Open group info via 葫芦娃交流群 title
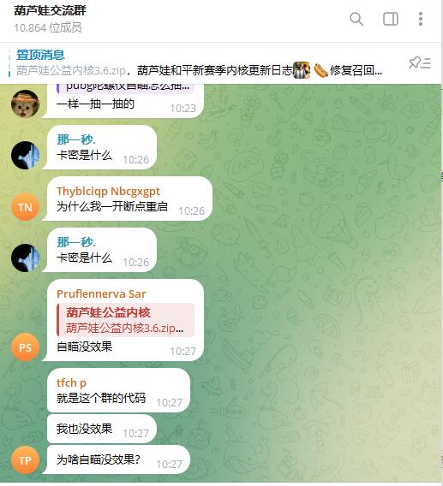The width and height of the screenshot is (443, 486). click(50, 11)
